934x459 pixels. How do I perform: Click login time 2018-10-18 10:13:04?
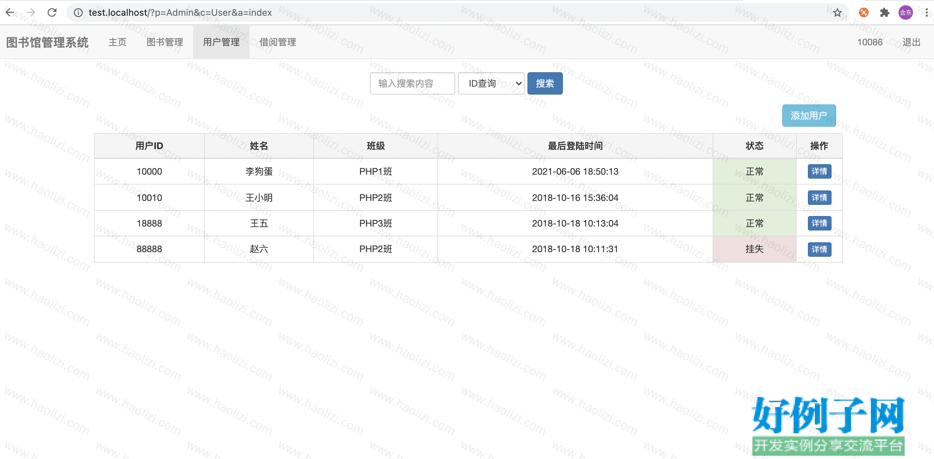575,223
